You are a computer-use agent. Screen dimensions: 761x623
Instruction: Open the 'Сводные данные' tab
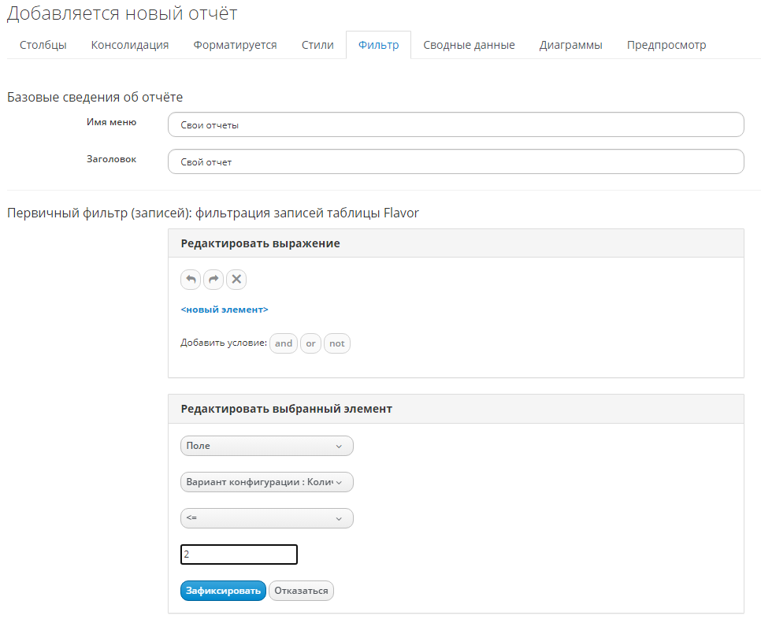469,45
